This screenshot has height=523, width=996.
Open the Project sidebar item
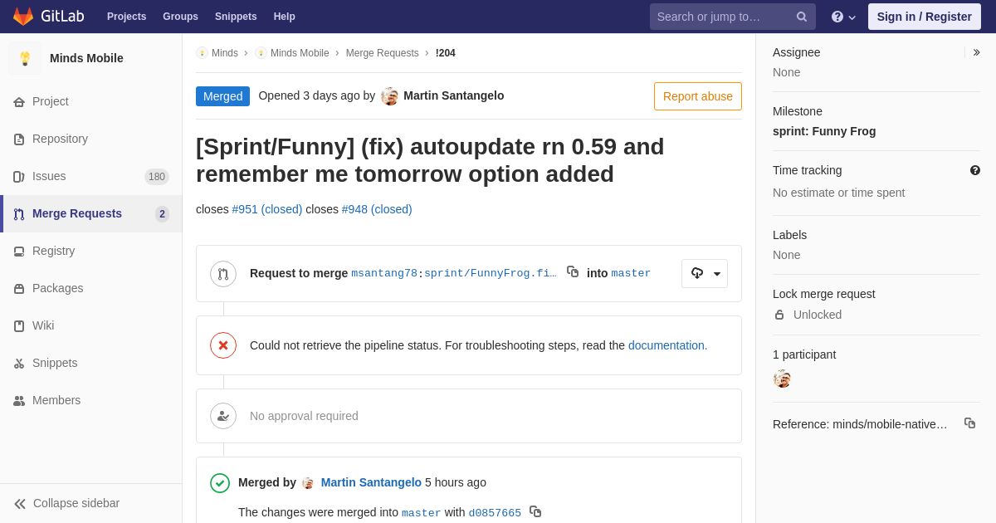(91, 102)
